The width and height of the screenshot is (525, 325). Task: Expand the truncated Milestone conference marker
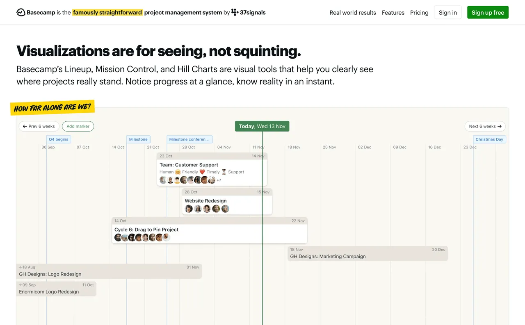coord(189,139)
